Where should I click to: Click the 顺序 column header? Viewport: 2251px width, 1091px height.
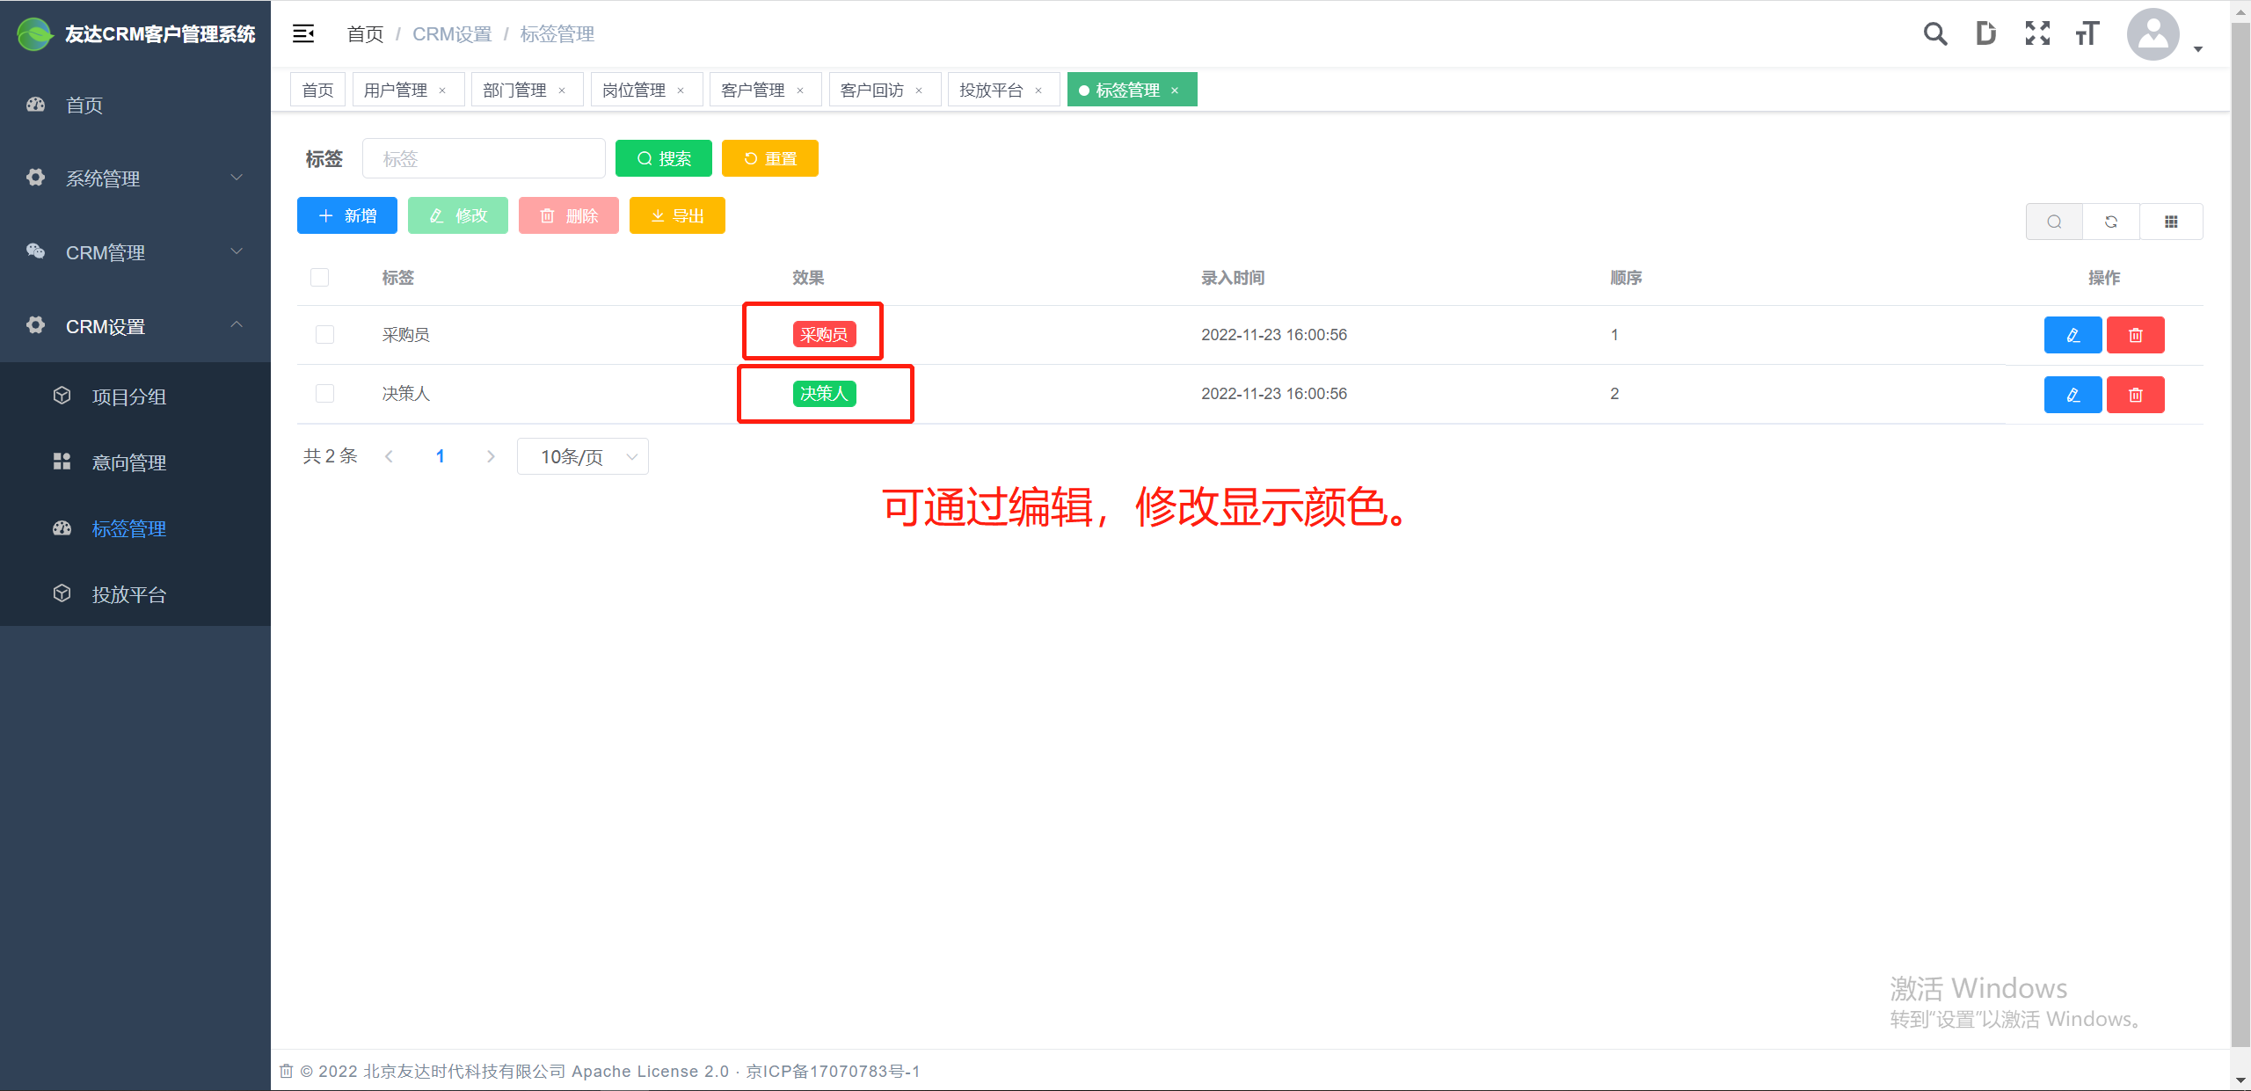pyautogui.click(x=1626, y=278)
